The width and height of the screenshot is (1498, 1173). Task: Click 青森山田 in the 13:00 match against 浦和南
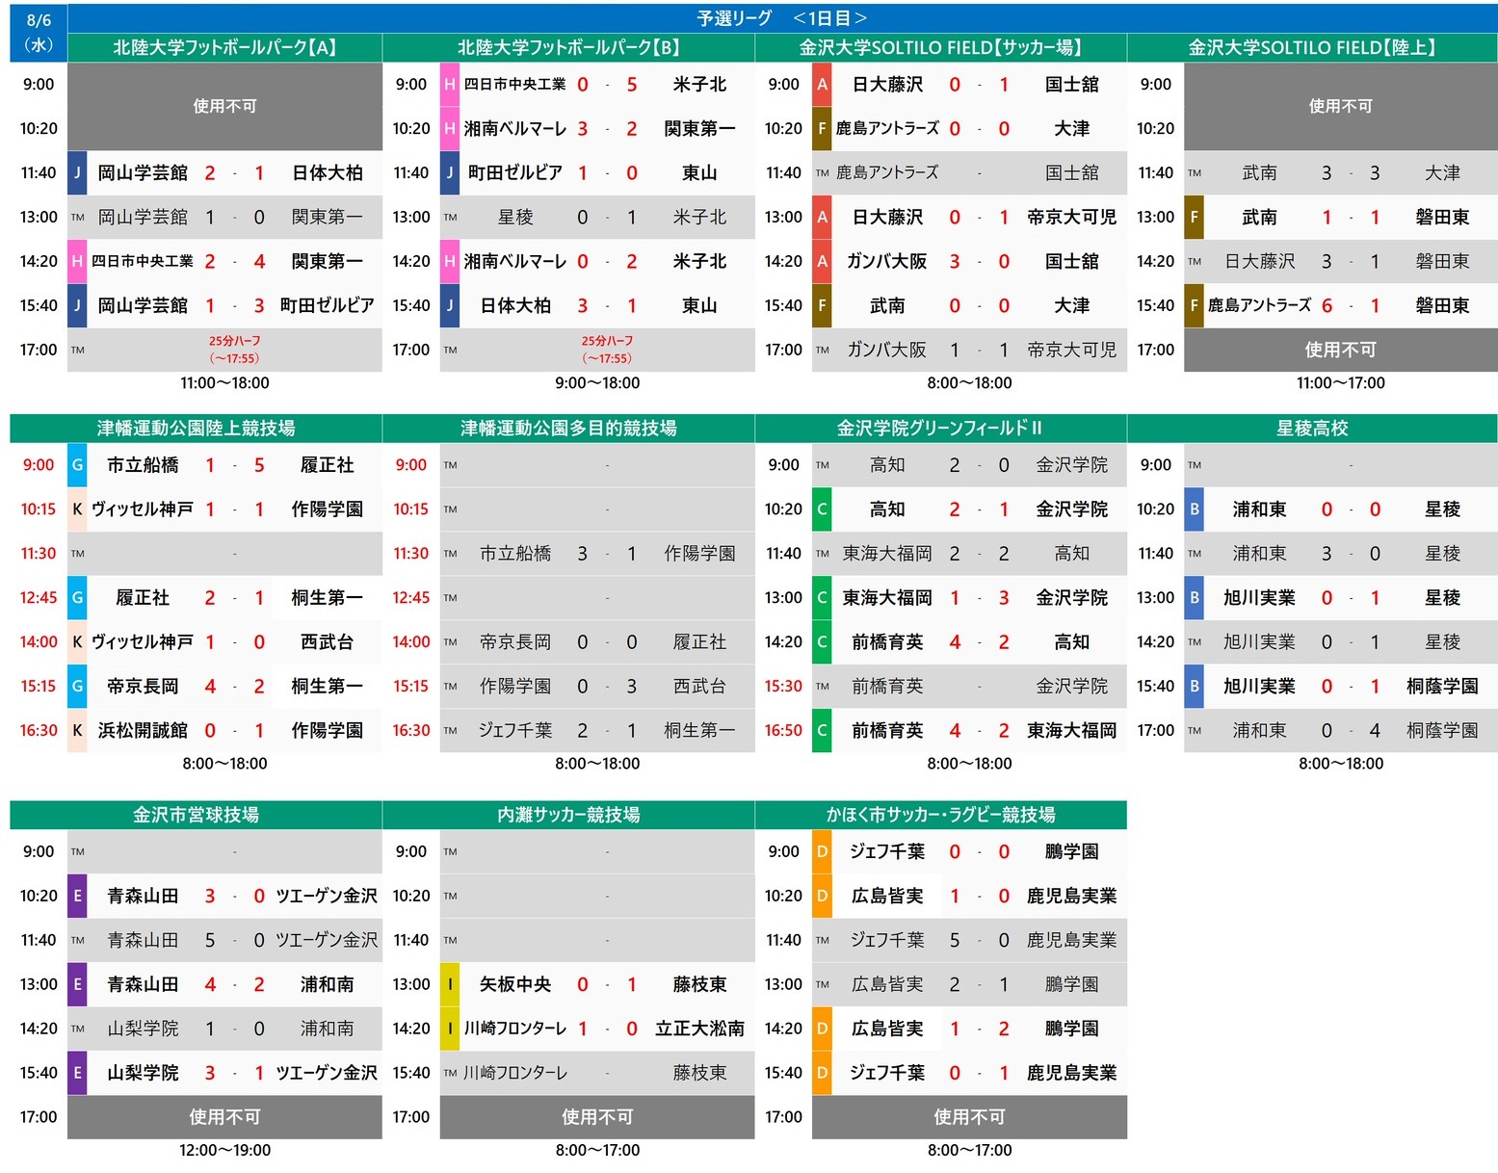[143, 984]
